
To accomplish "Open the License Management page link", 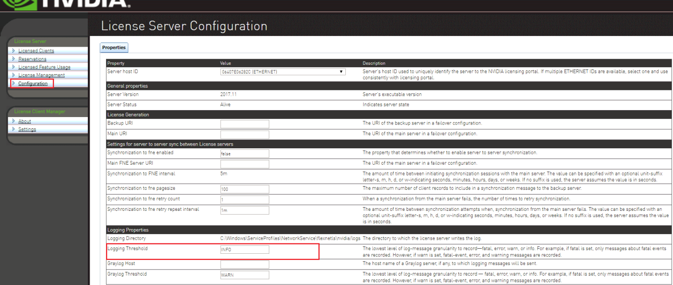I will tap(42, 75).
